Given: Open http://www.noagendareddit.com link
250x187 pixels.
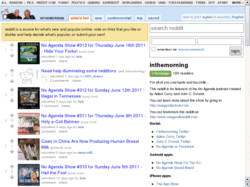Looking at the screenshot, I should pyautogui.click(x=173, y=117).
